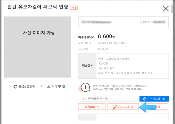Screen dimensions: 175x124
Task: Click the 마이박스담기 blue button
Action: click(154, 98)
